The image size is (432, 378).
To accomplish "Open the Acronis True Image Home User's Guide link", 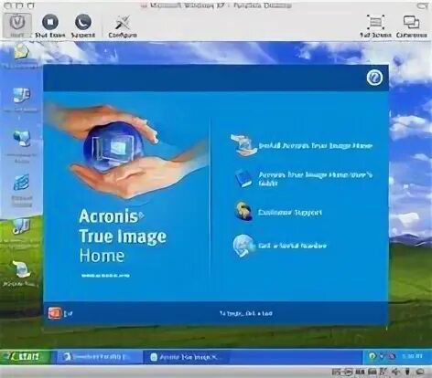I will pos(316,179).
